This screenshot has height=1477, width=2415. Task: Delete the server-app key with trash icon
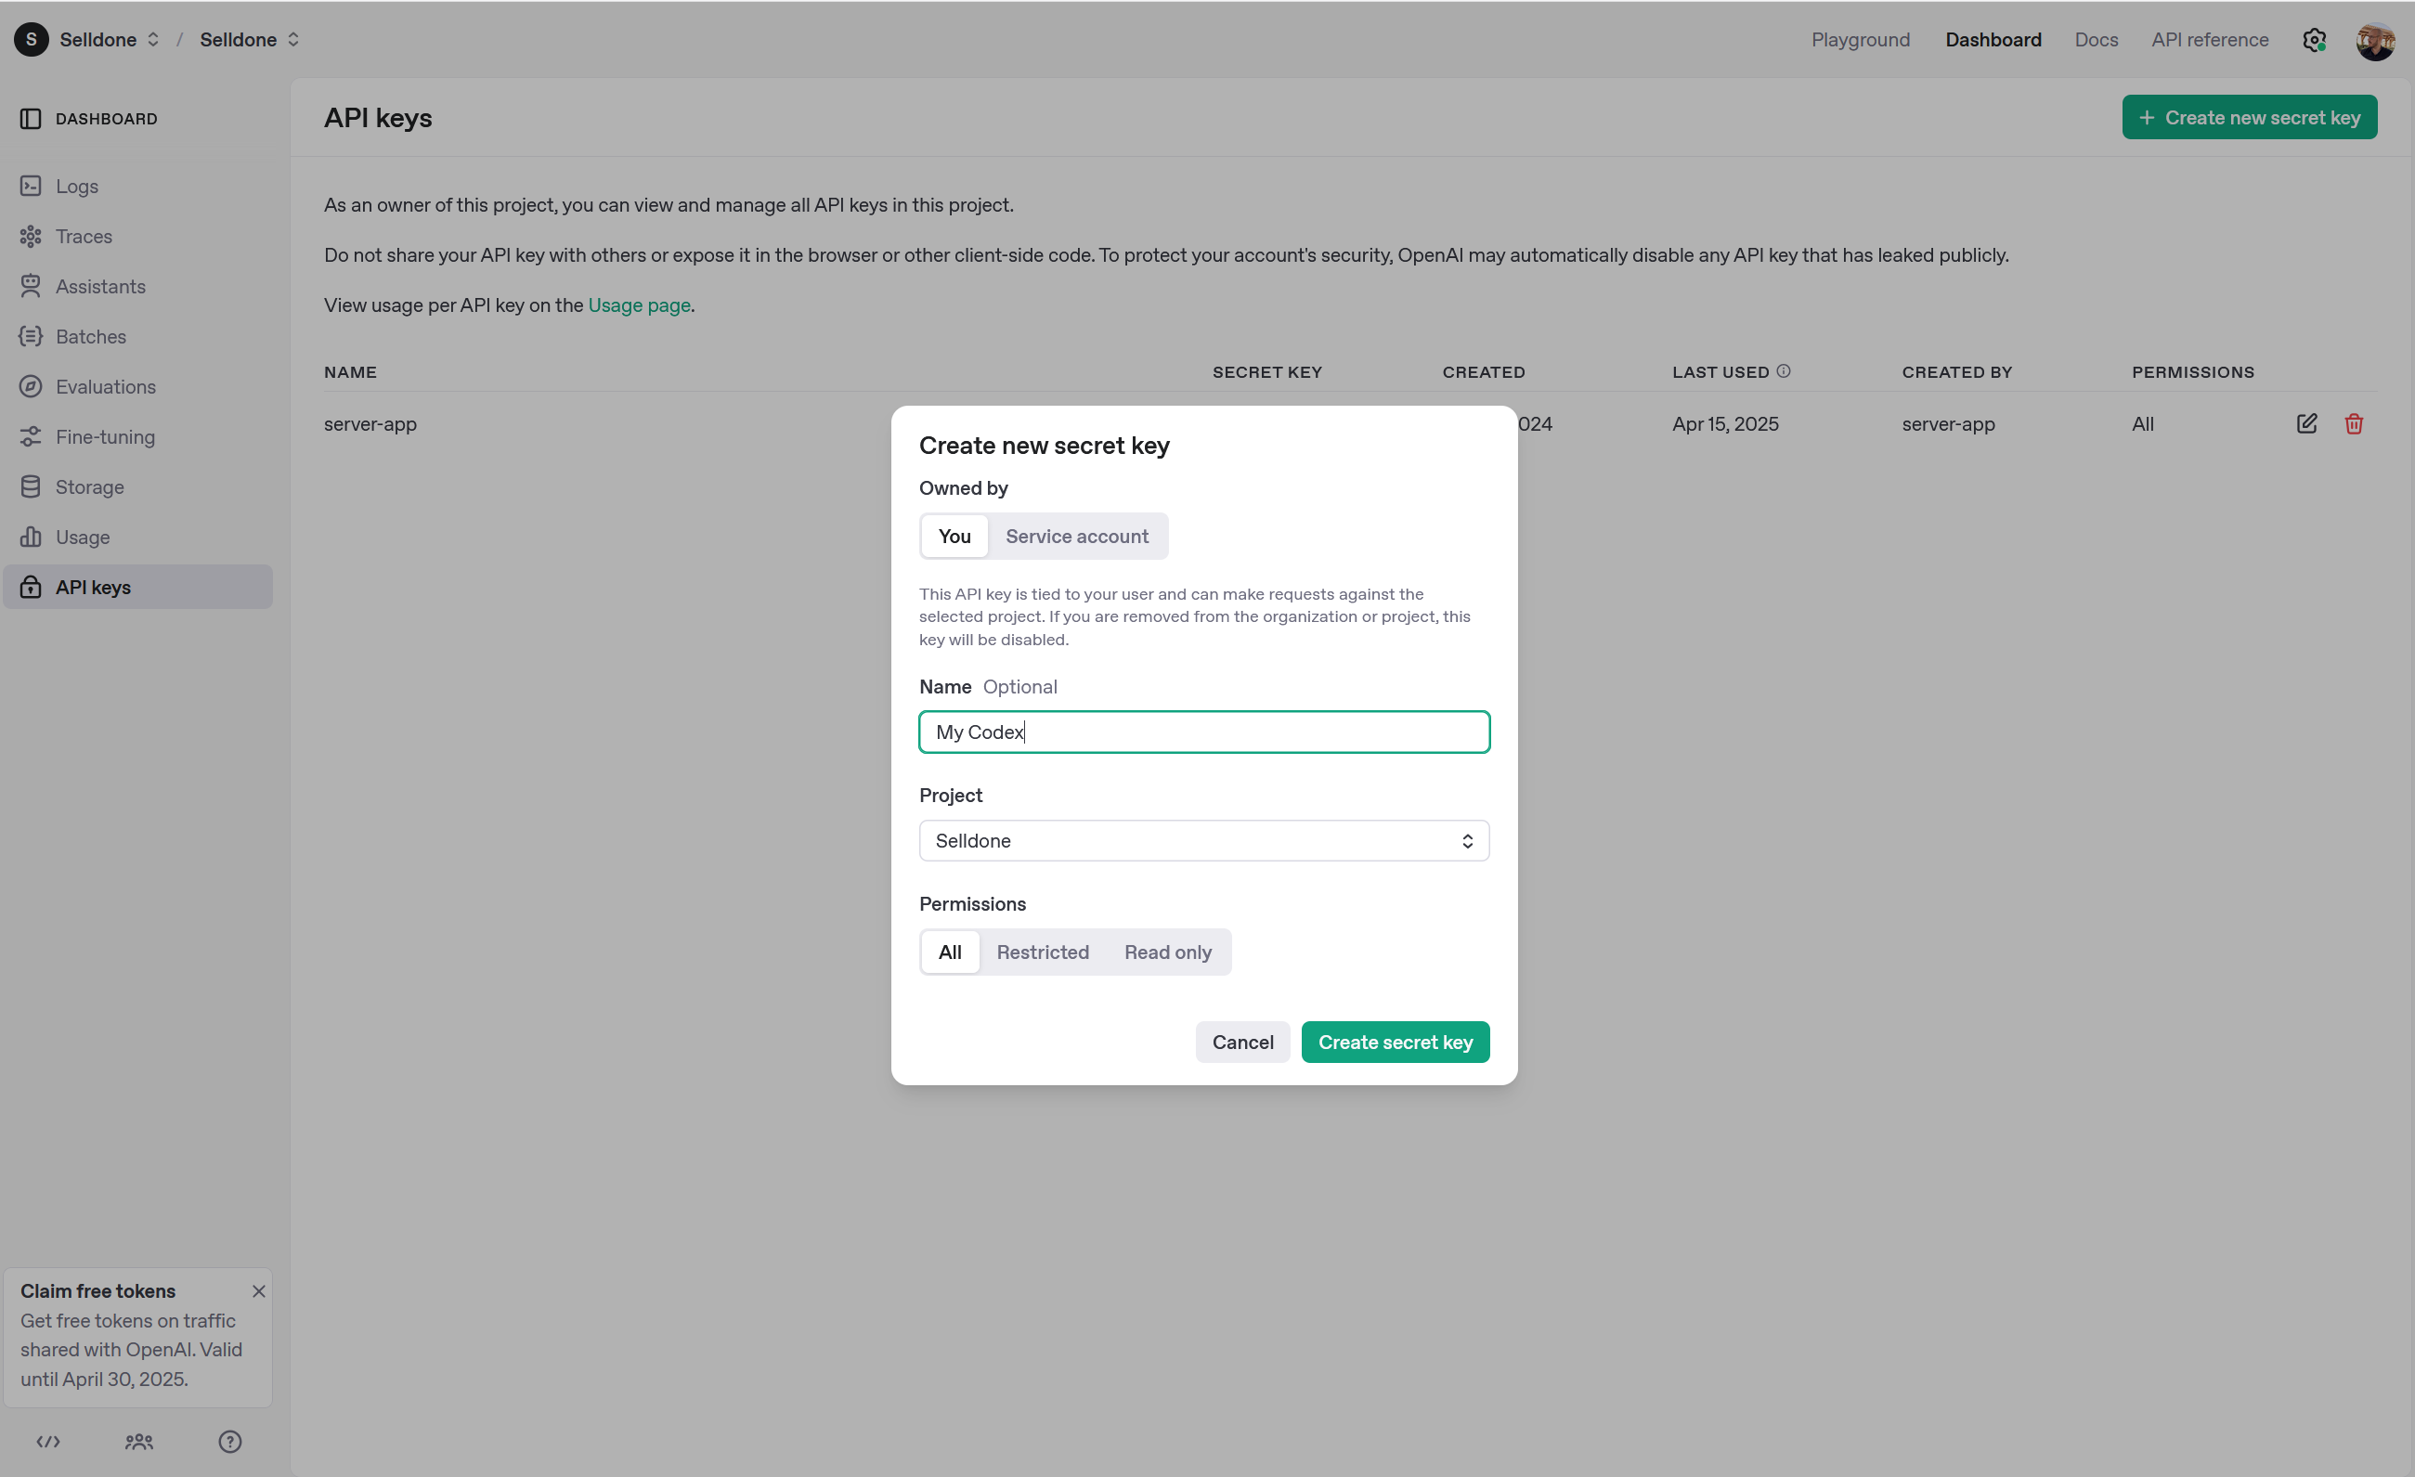pyautogui.click(x=2353, y=423)
